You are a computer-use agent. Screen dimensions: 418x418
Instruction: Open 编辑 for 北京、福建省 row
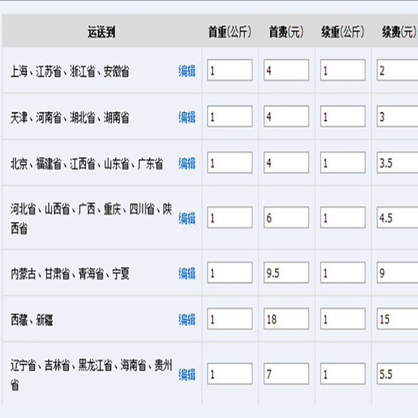(187, 163)
